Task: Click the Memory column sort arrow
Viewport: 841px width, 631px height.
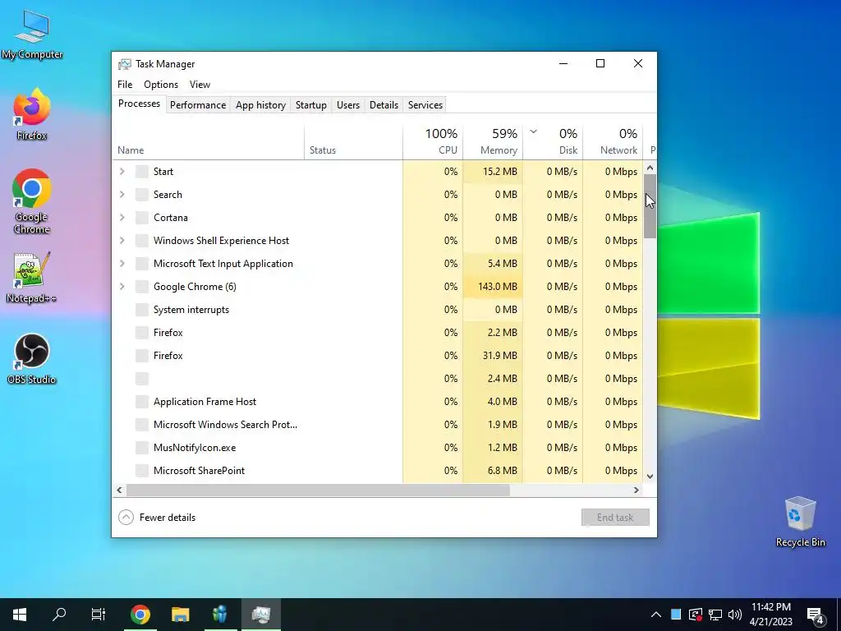Action: coord(533,131)
